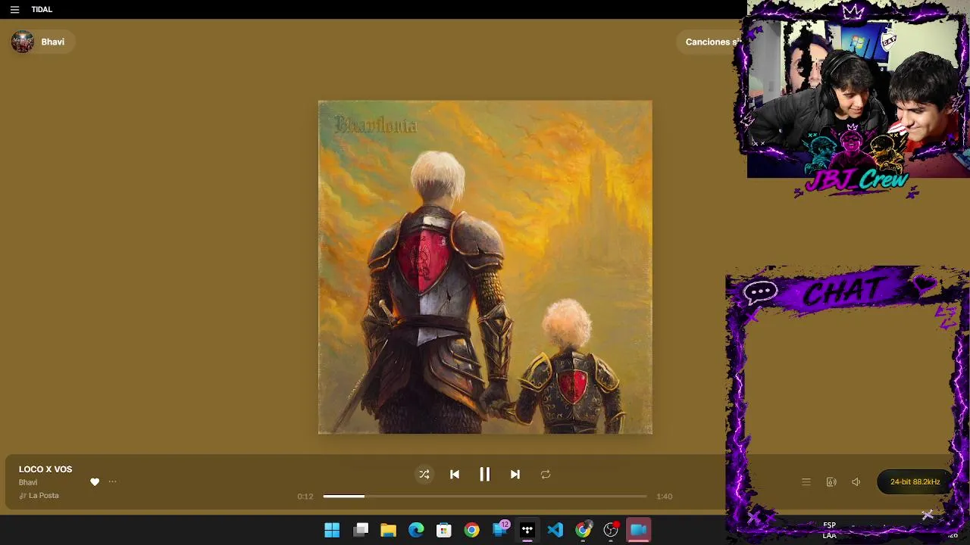
Task: Open the Windows Start menu
Action: (x=332, y=530)
